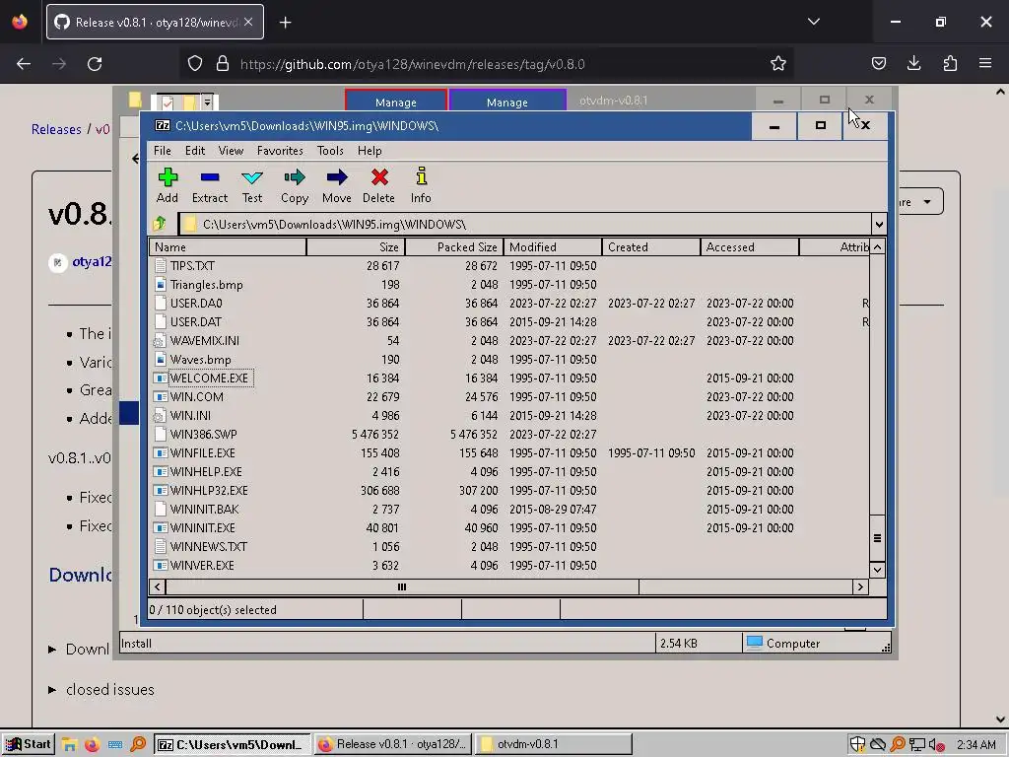
Task: Select the USER.DAT file row
Action: coord(509,322)
